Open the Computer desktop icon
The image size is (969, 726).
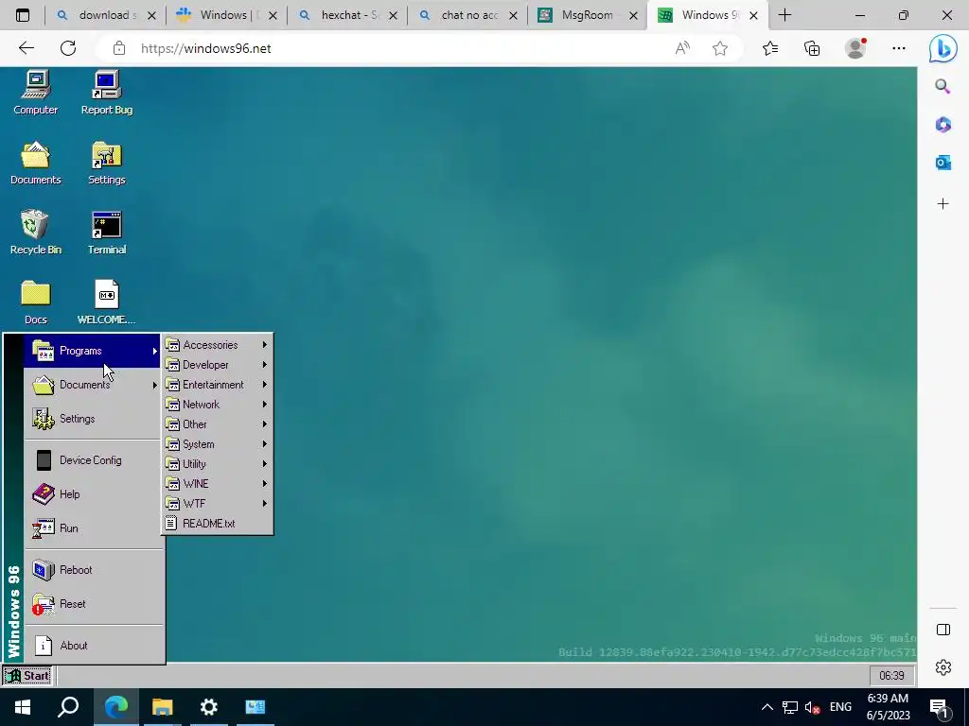pyautogui.click(x=35, y=93)
